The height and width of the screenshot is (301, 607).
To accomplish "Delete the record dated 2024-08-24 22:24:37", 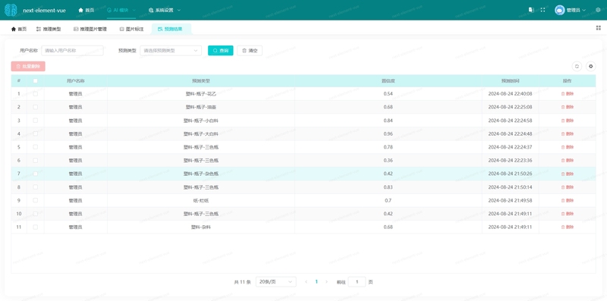I will coord(568,147).
